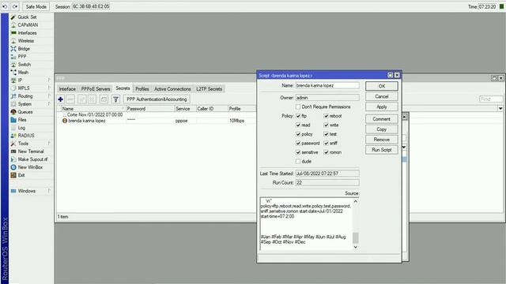This screenshot has height=284, width=506.
Task: Click the comment icon in PPP toolbar
Action: [x=104, y=99]
